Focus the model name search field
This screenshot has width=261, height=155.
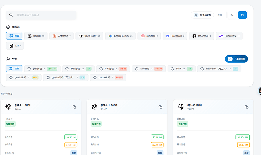(41, 15)
